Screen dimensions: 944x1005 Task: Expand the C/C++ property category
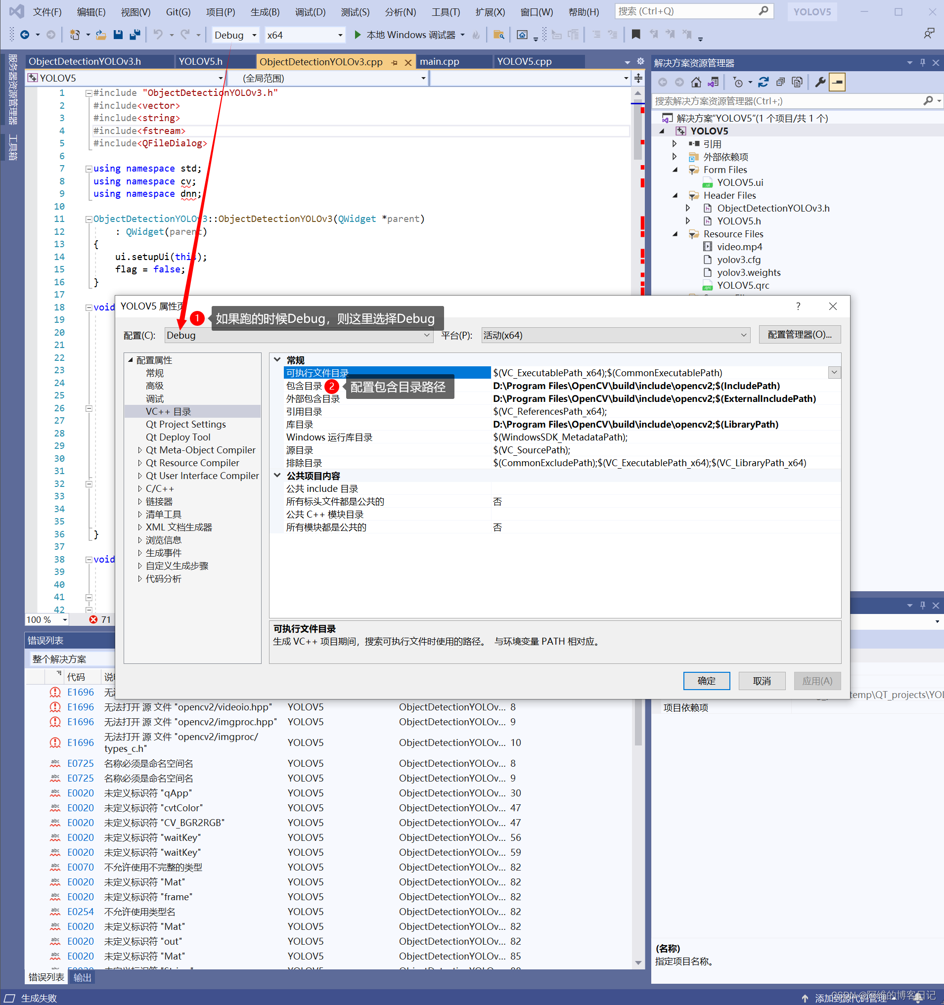click(x=140, y=488)
